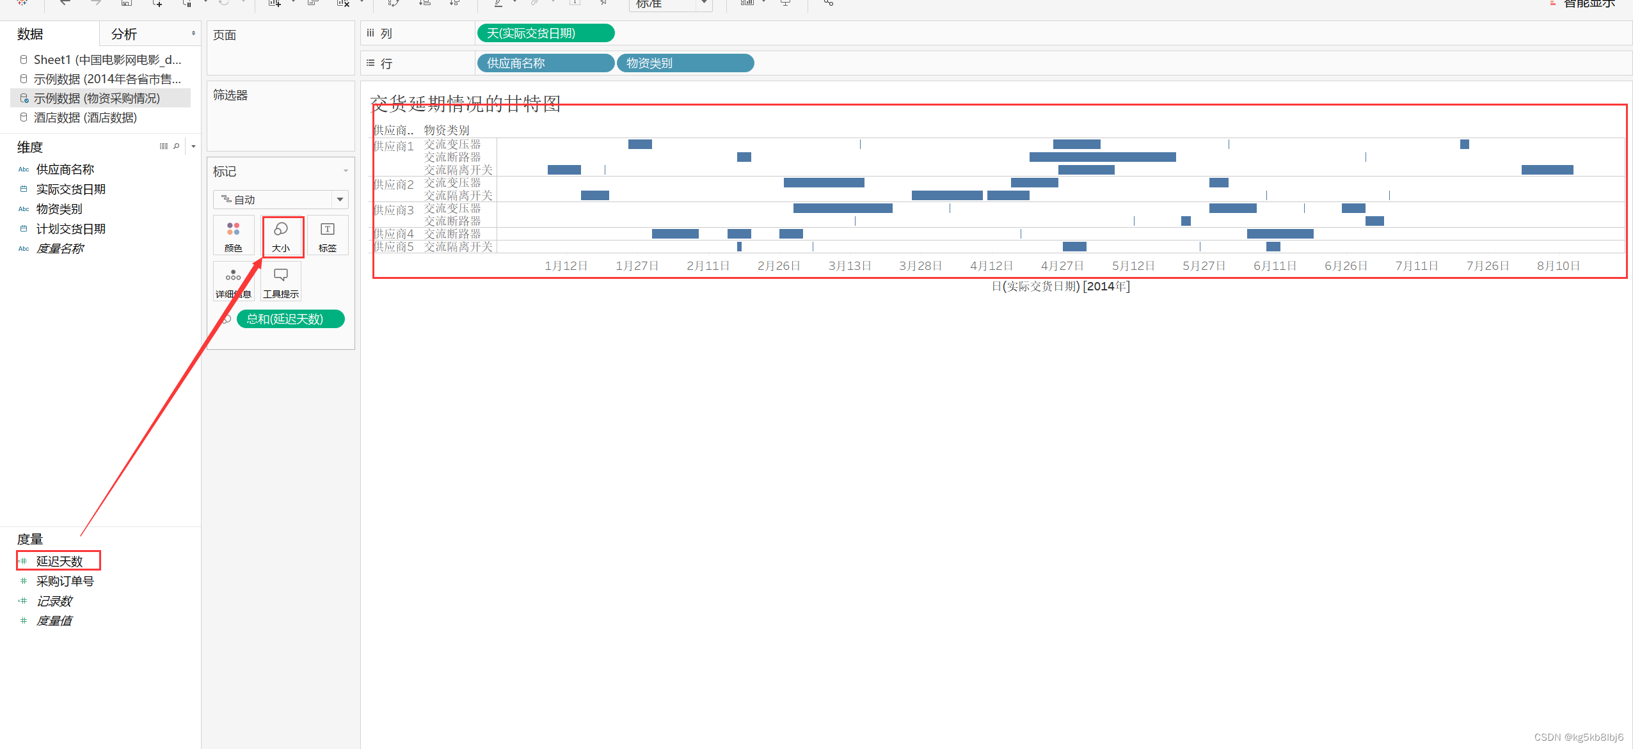Image resolution: width=1633 pixels, height=749 pixels.
Task: Select the 实际交货日期 dimension field
Action: (71, 189)
